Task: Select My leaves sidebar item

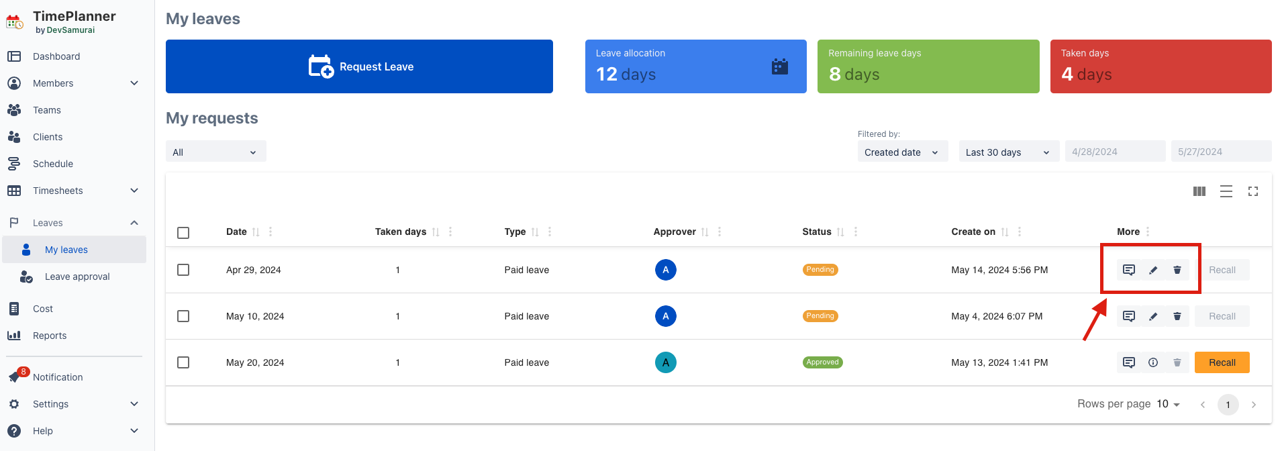Action: coord(74,250)
